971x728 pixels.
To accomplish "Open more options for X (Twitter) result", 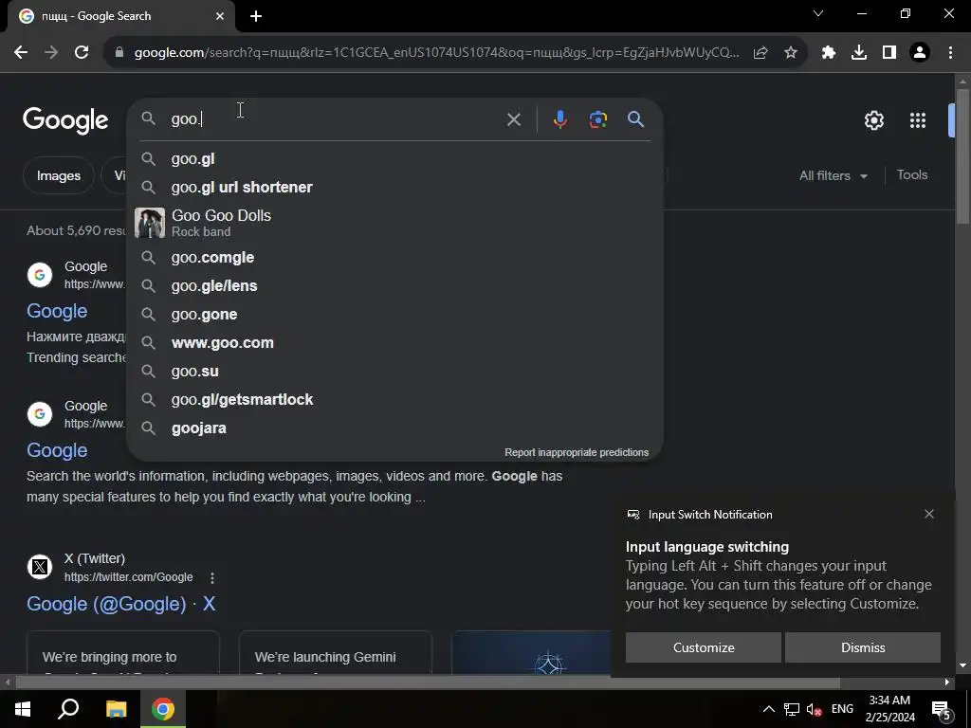I will click(x=211, y=577).
